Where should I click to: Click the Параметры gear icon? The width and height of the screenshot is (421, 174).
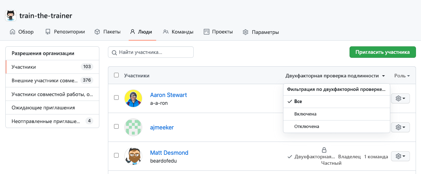click(x=246, y=32)
